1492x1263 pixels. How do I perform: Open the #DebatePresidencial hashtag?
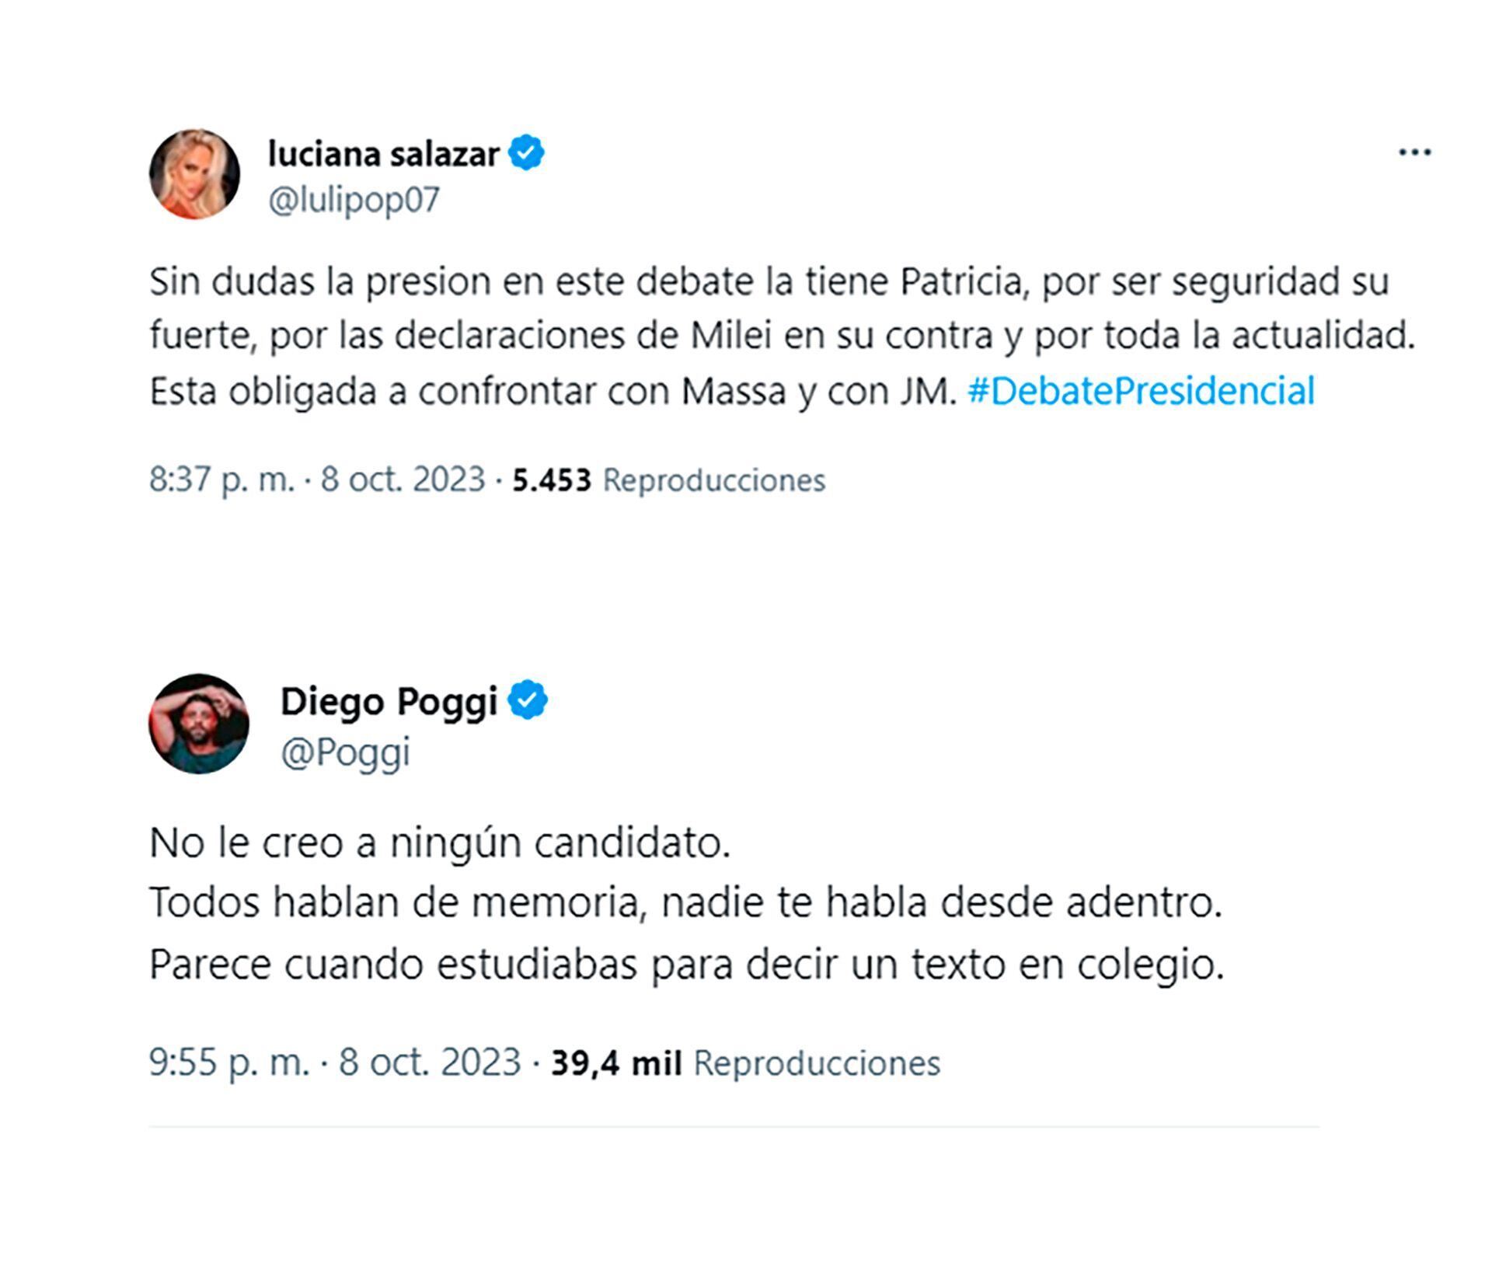(x=1141, y=391)
